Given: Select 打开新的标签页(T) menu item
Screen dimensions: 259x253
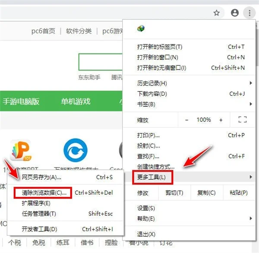Looking at the screenshot, I should pos(190,47).
